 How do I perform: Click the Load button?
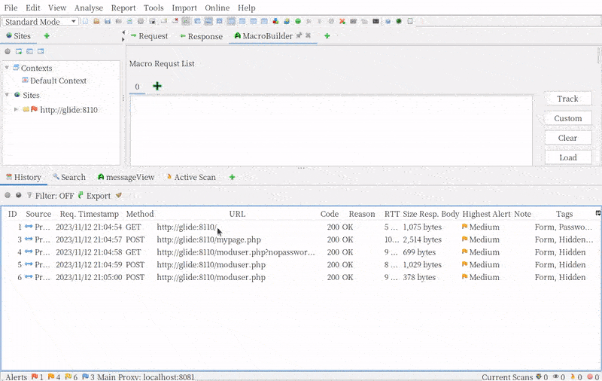[568, 157]
